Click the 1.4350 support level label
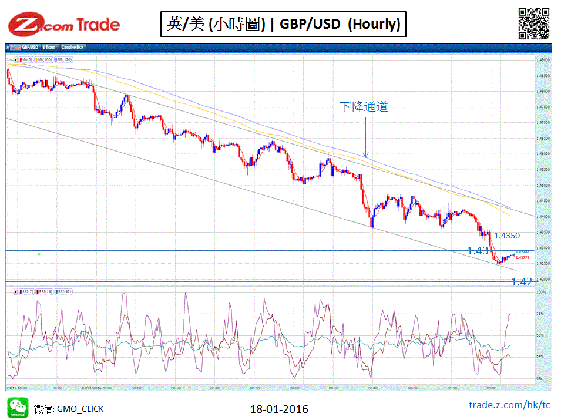This screenshot has height=420, width=561. 507,236
